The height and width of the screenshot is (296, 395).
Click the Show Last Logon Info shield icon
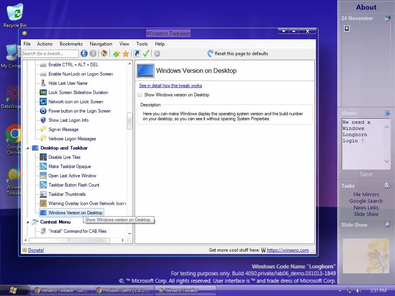43,120
